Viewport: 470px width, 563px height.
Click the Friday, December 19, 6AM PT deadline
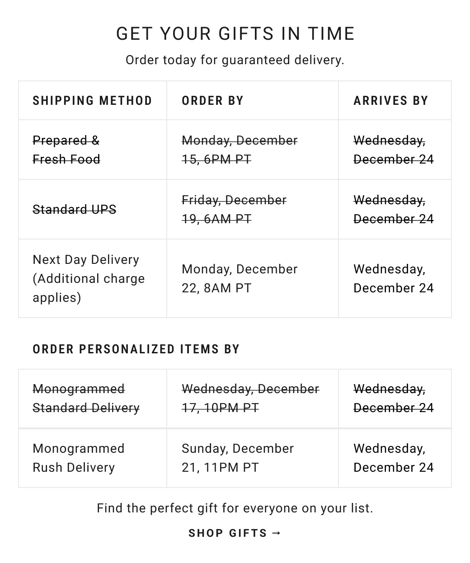(234, 209)
